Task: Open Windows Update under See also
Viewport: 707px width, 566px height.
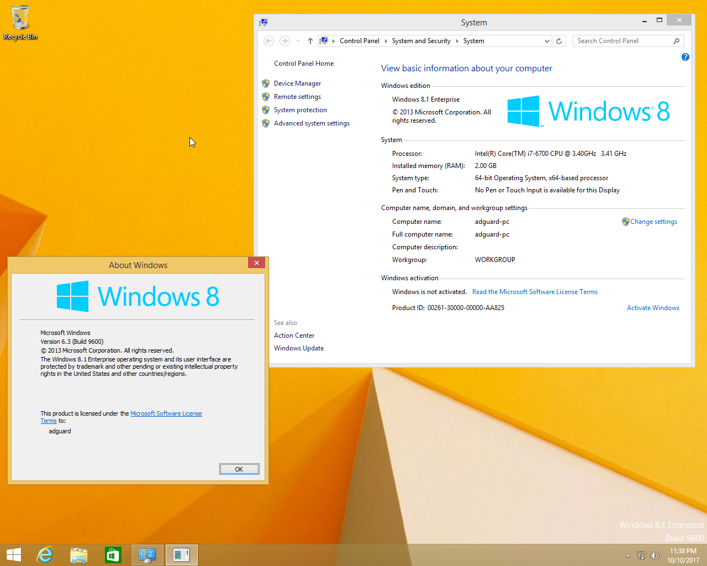Action: tap(299, 348)
